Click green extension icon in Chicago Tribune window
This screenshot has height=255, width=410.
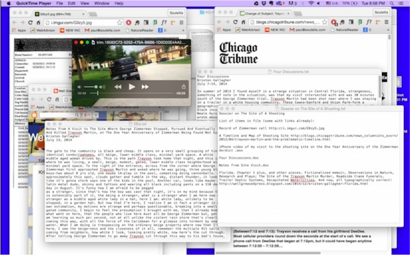coord(360,22)
